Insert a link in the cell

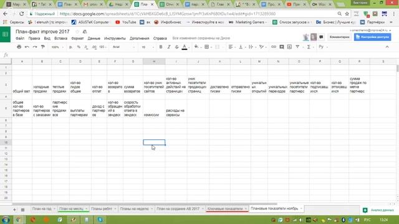(274, 47)
